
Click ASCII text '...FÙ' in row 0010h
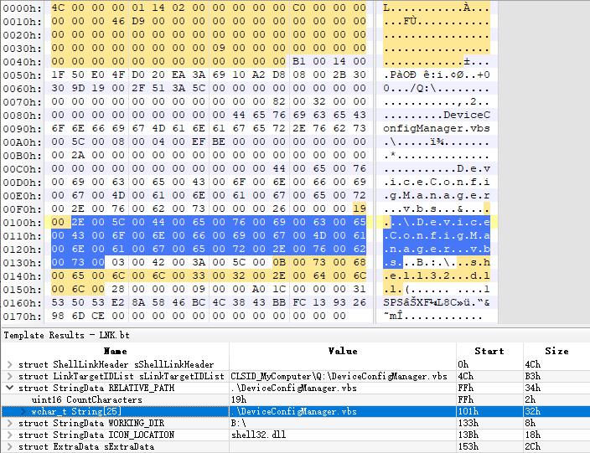click(400, 22)
